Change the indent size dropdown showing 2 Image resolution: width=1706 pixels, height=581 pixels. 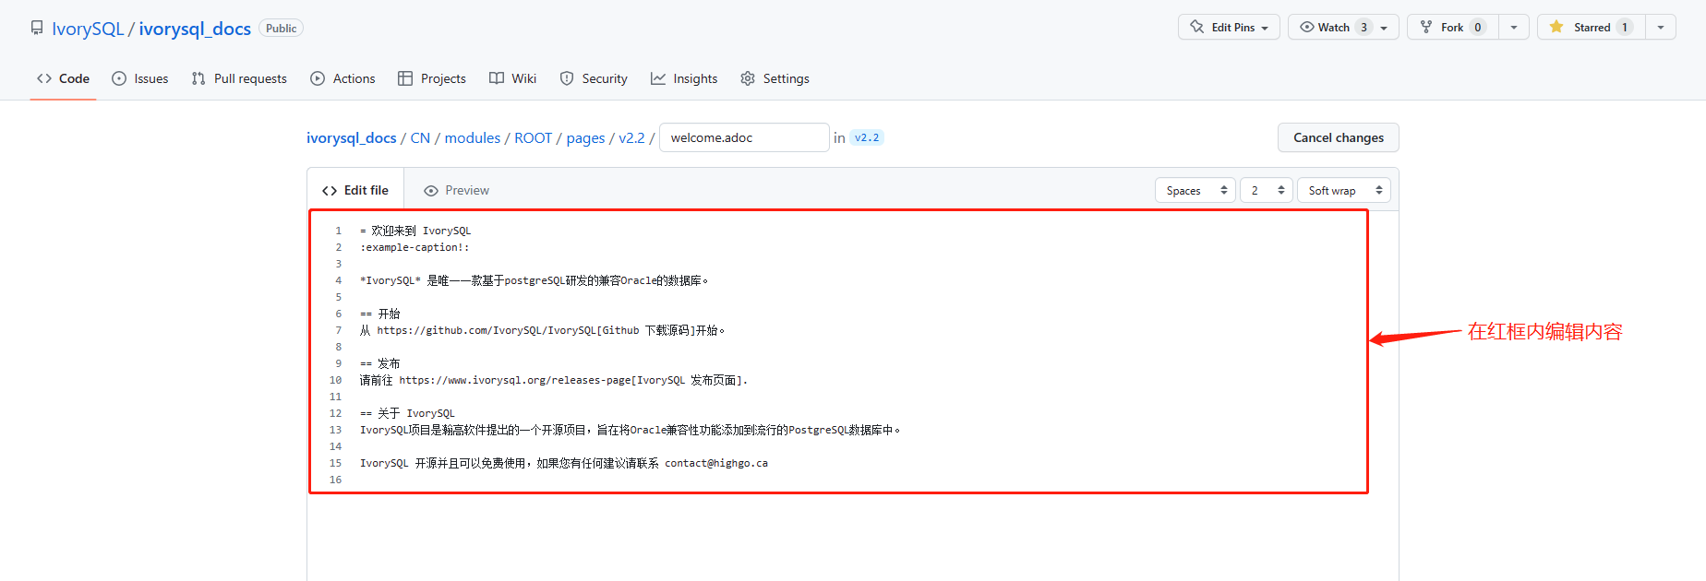[x=1266, y=190]
